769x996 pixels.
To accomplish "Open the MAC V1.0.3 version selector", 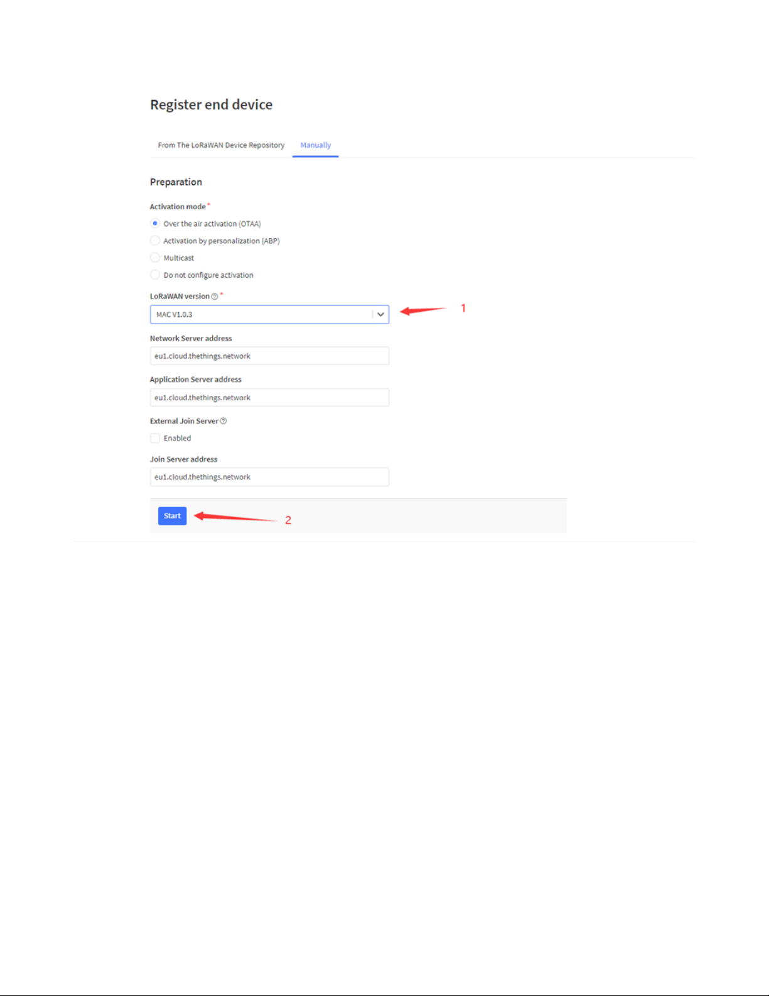I will pos(269,314).
